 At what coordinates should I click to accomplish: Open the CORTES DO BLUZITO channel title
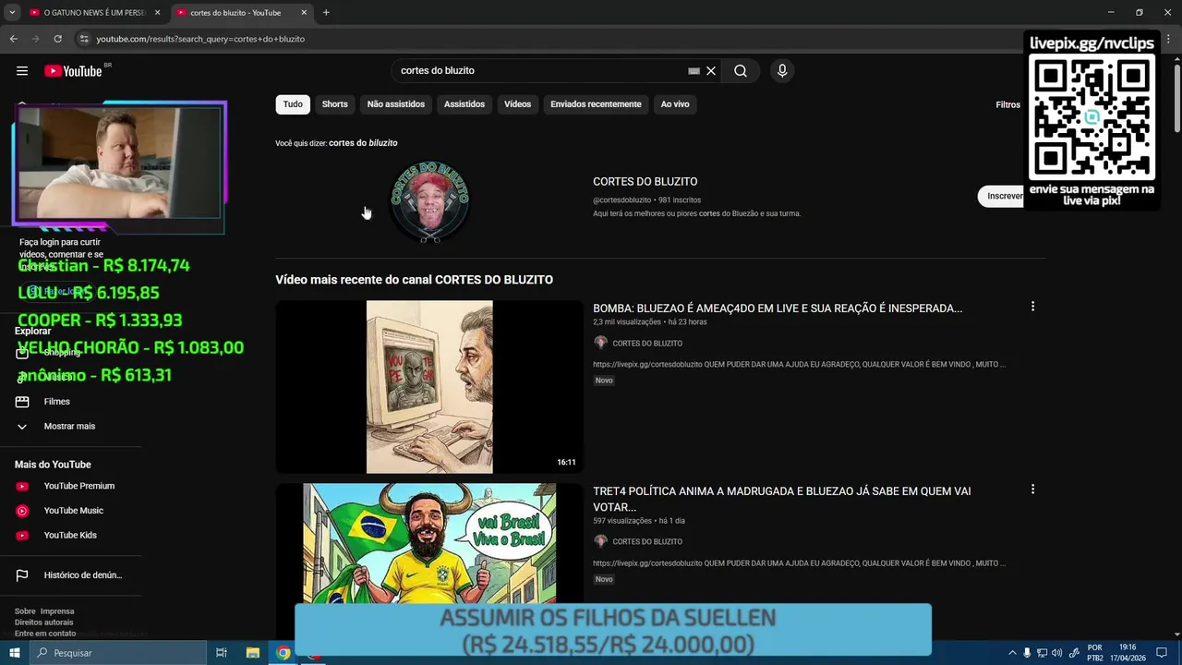click(x=645, y=182)
